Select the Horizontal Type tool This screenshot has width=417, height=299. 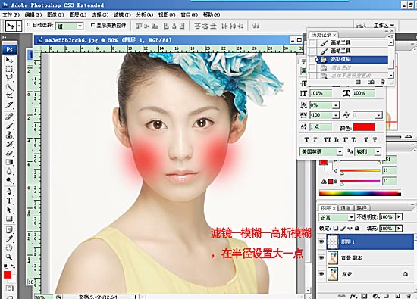pos(9,201)
